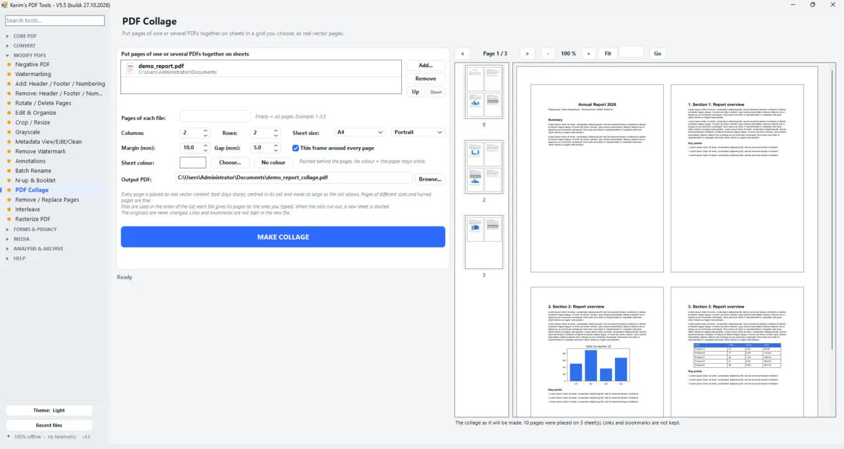
Task: Expand the FORMS & PRIVACY section
Action: [35, 229]
